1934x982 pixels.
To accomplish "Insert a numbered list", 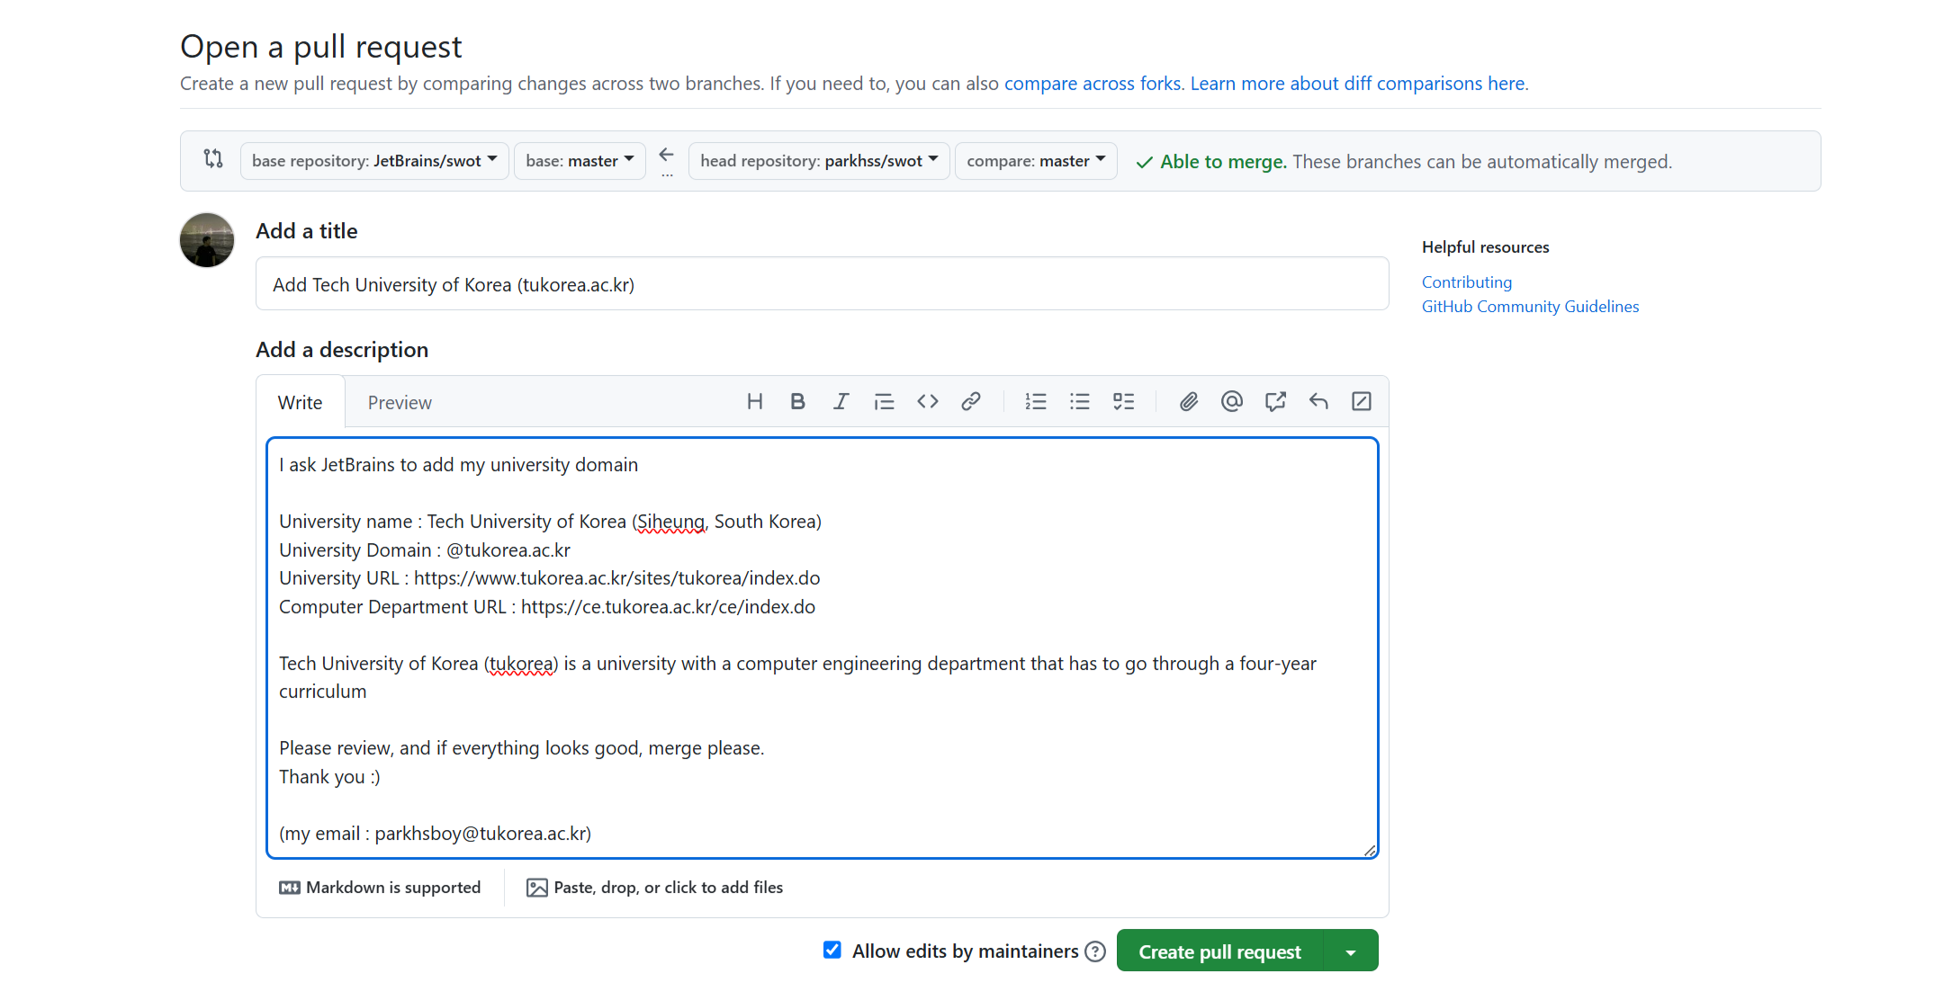I will [1035, 401].
